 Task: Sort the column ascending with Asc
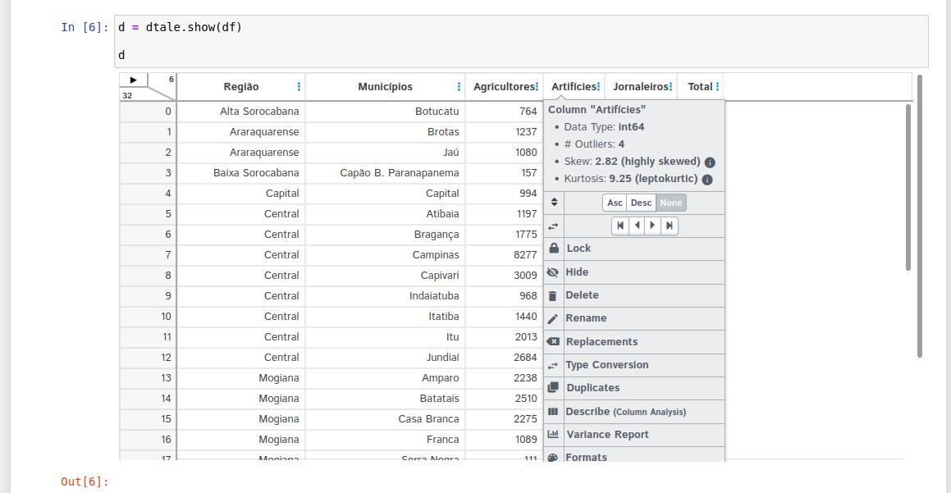(615, 203)
